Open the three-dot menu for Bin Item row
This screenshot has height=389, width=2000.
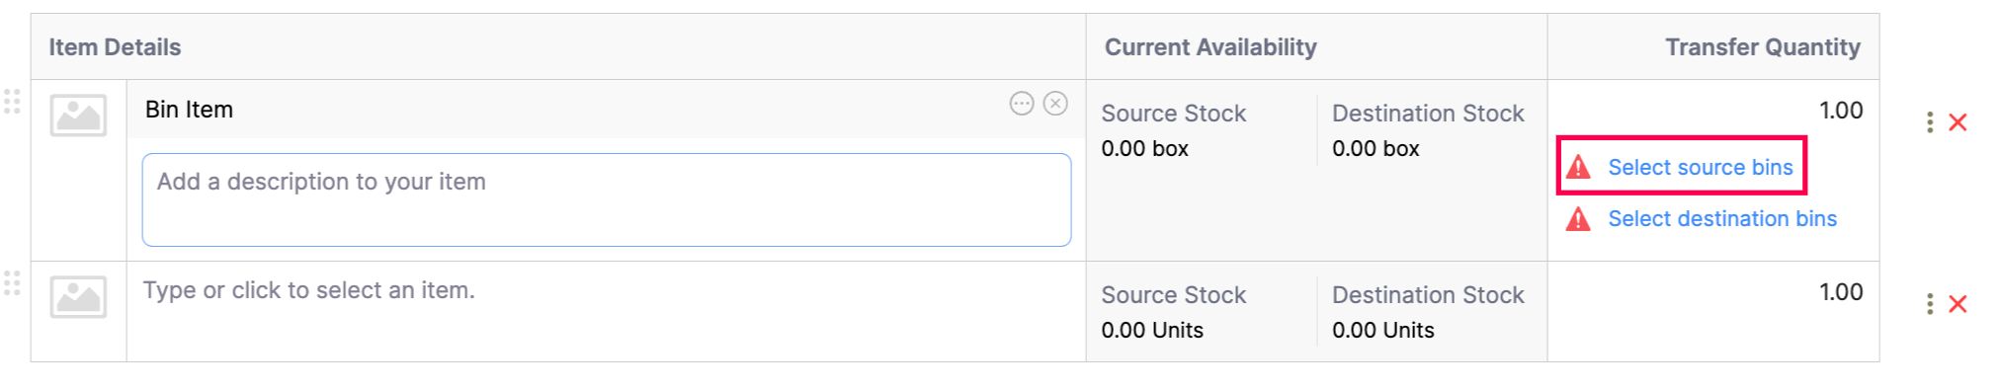pos(1929,122)
